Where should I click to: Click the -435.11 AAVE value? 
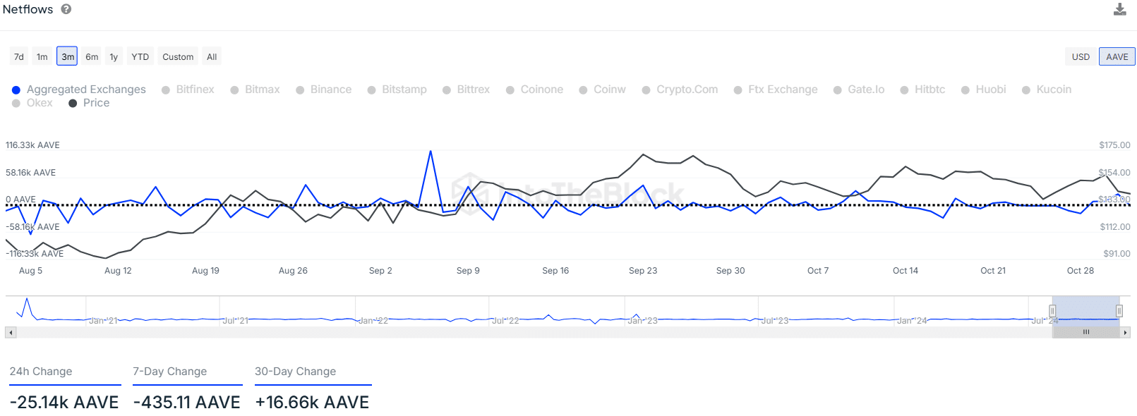(x=187, y=402)
